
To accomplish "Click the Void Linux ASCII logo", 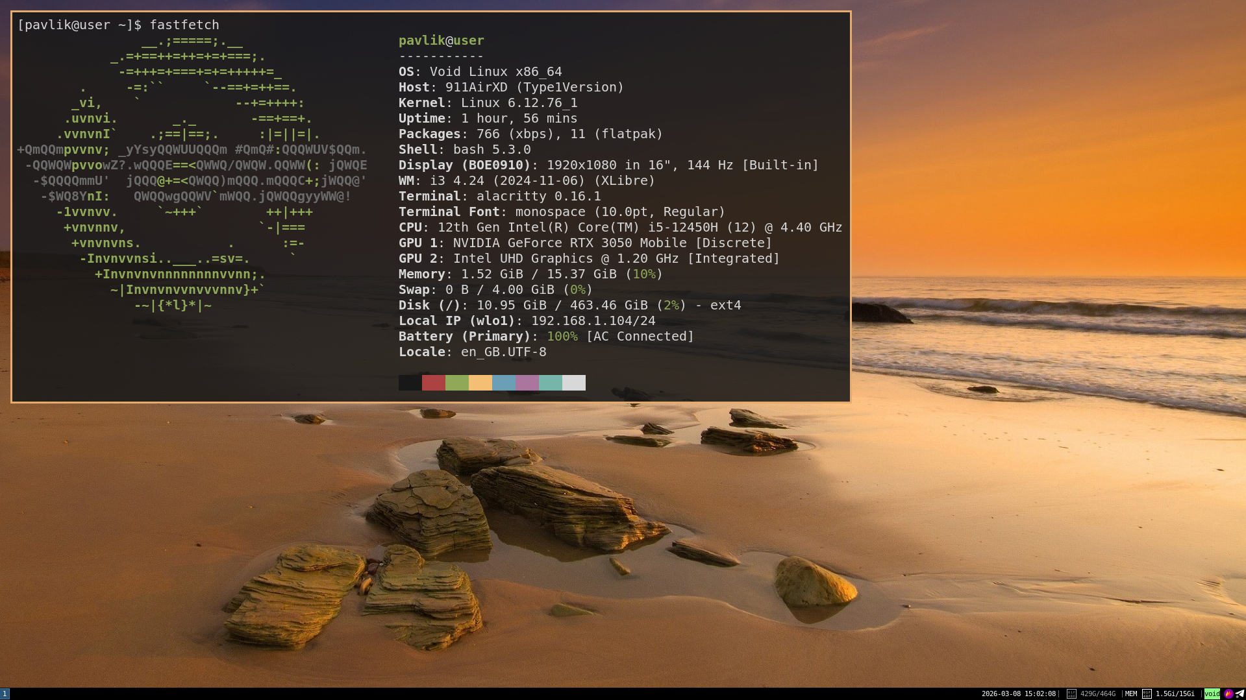I will click(x=192, y=174).
